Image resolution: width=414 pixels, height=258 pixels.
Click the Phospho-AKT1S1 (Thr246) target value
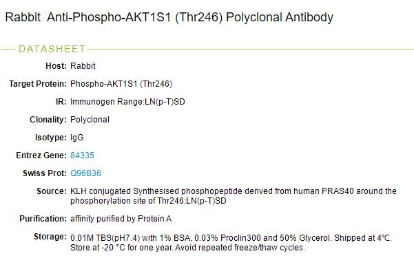(x=121, y=84)
